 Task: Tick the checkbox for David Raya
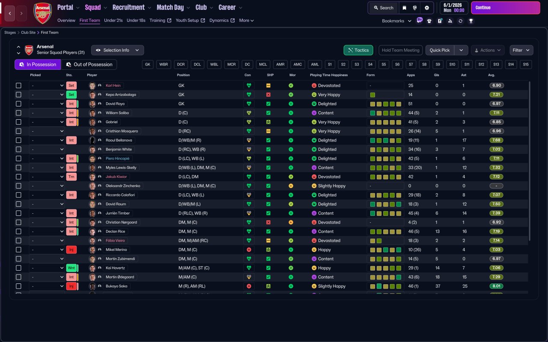click(18, 104)
